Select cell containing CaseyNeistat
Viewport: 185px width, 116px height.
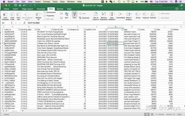click(61, 32)
